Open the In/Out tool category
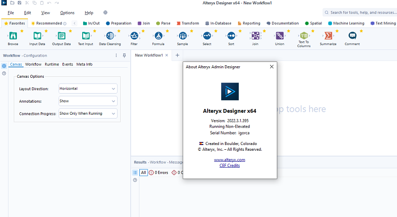The image size is (397, 217). (x=91, y=23)
